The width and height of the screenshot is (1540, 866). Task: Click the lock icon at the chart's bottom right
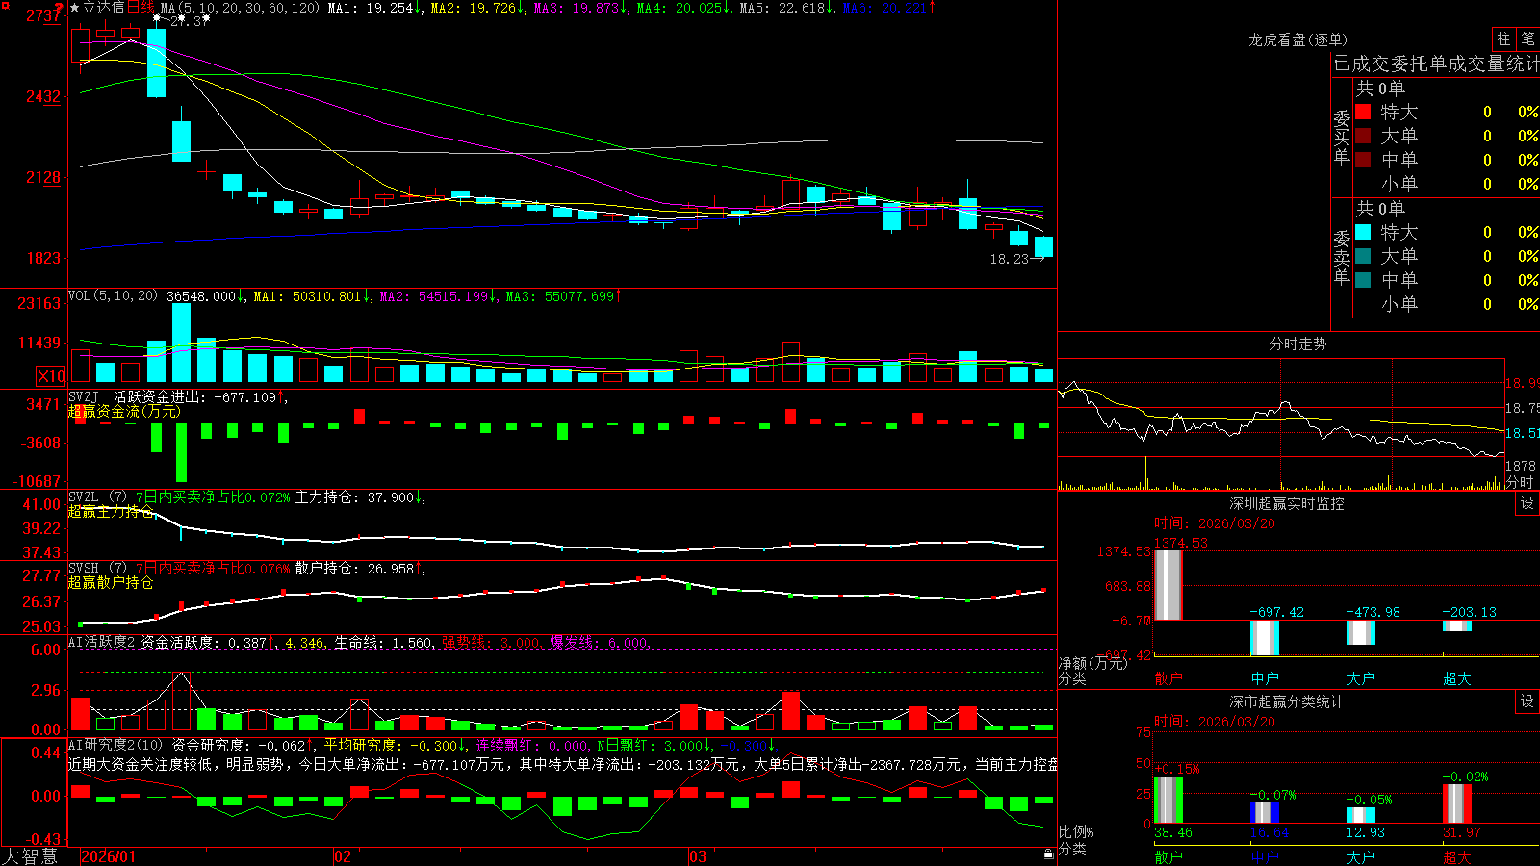[x=1048, y=854]
